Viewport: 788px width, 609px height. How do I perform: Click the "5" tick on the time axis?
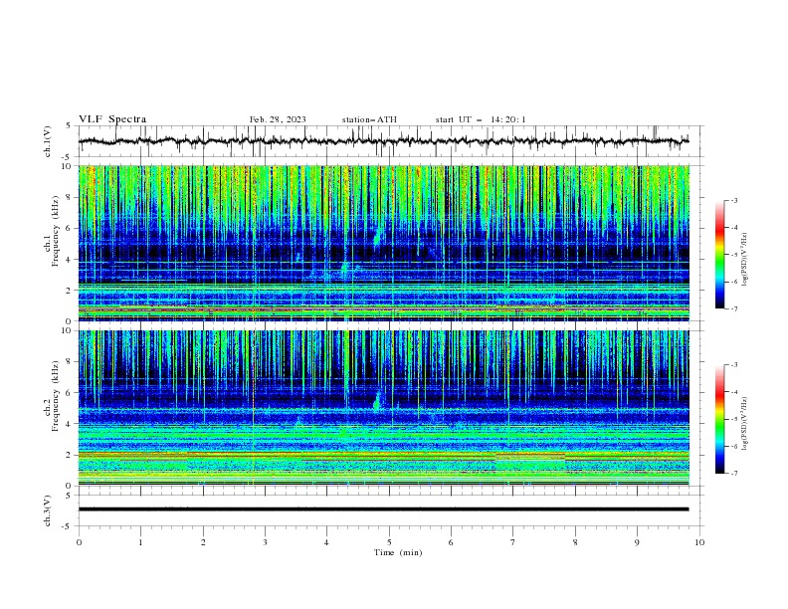389,542
